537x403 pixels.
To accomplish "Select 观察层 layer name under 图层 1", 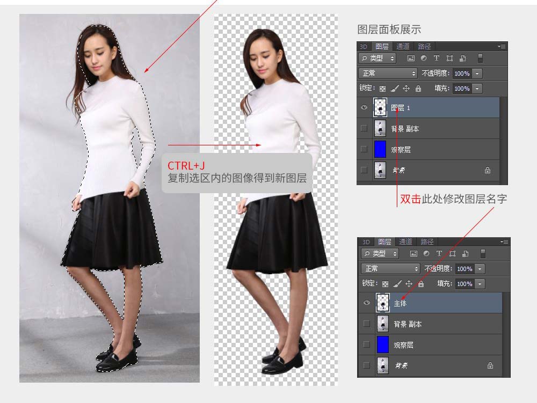I will (x=401, y=150).
